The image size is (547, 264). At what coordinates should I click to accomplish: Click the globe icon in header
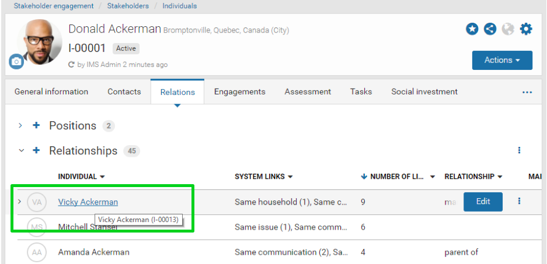(508, 29)
